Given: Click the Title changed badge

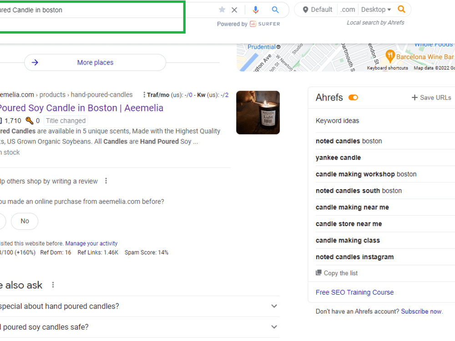Looking at the screenshot, I should pyautogui.click(x=66, y=120).
